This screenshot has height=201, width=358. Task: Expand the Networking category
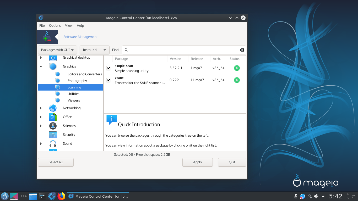[41, 108]
